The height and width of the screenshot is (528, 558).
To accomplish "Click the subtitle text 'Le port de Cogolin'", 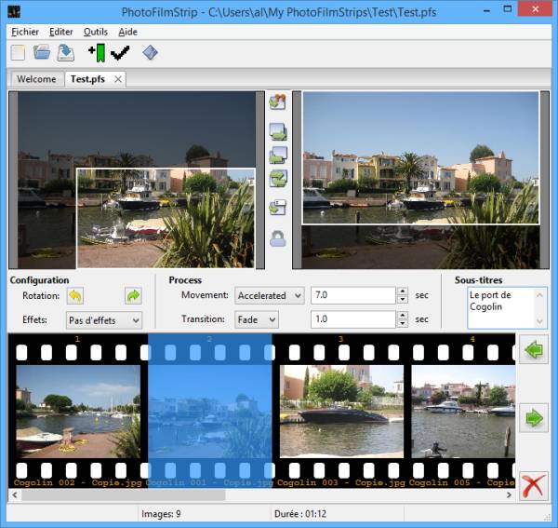I will point(490,301).
